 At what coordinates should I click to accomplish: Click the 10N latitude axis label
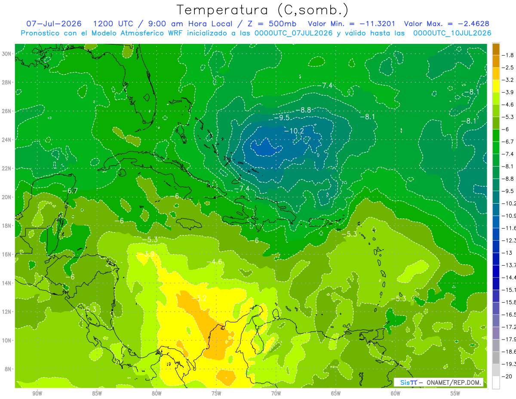7,340
